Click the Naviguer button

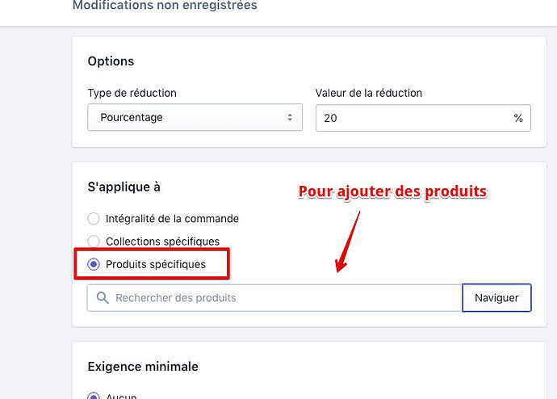tap(496, 298)
